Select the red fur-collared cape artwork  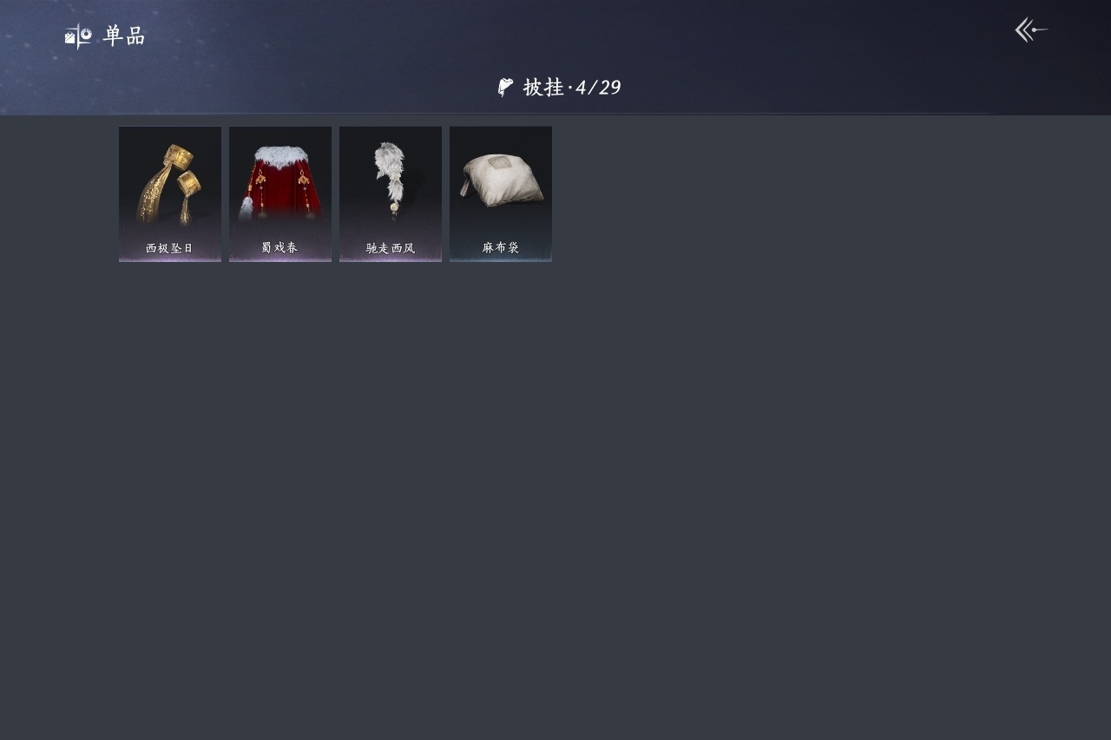[x=280, y=182]
